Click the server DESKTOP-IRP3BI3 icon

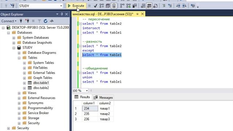(8, 28)
